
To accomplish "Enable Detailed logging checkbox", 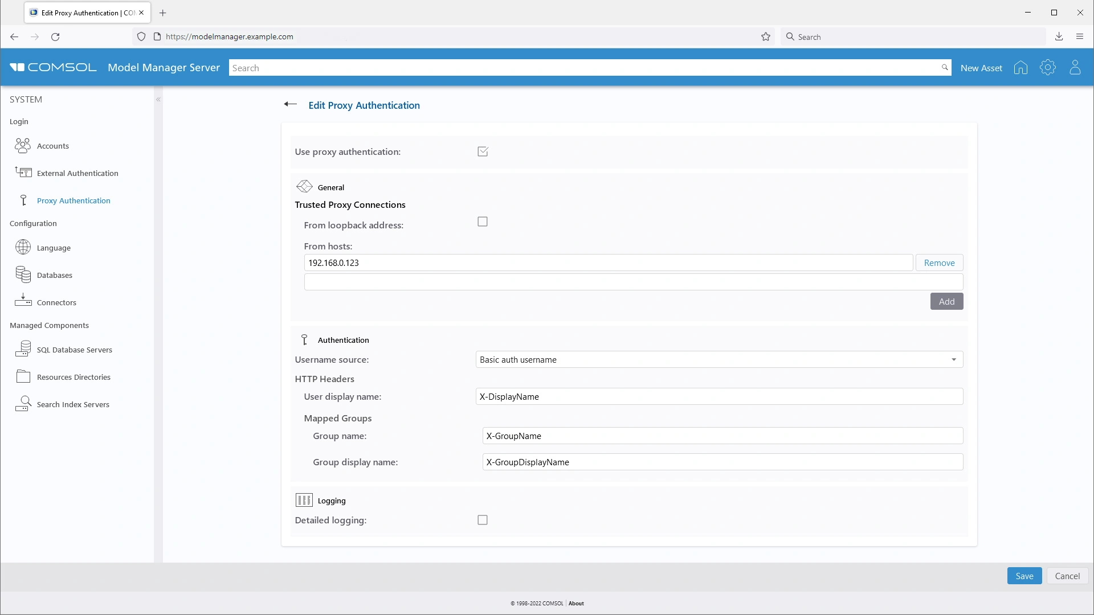I will pos(483,520).
